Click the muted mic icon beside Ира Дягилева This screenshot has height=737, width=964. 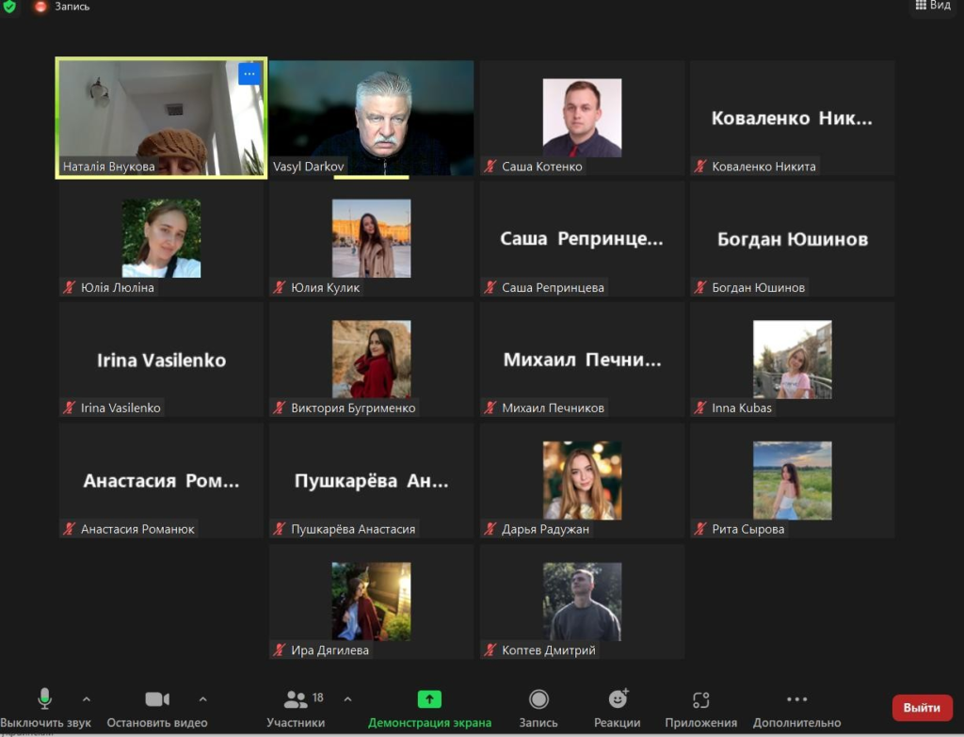279,649
